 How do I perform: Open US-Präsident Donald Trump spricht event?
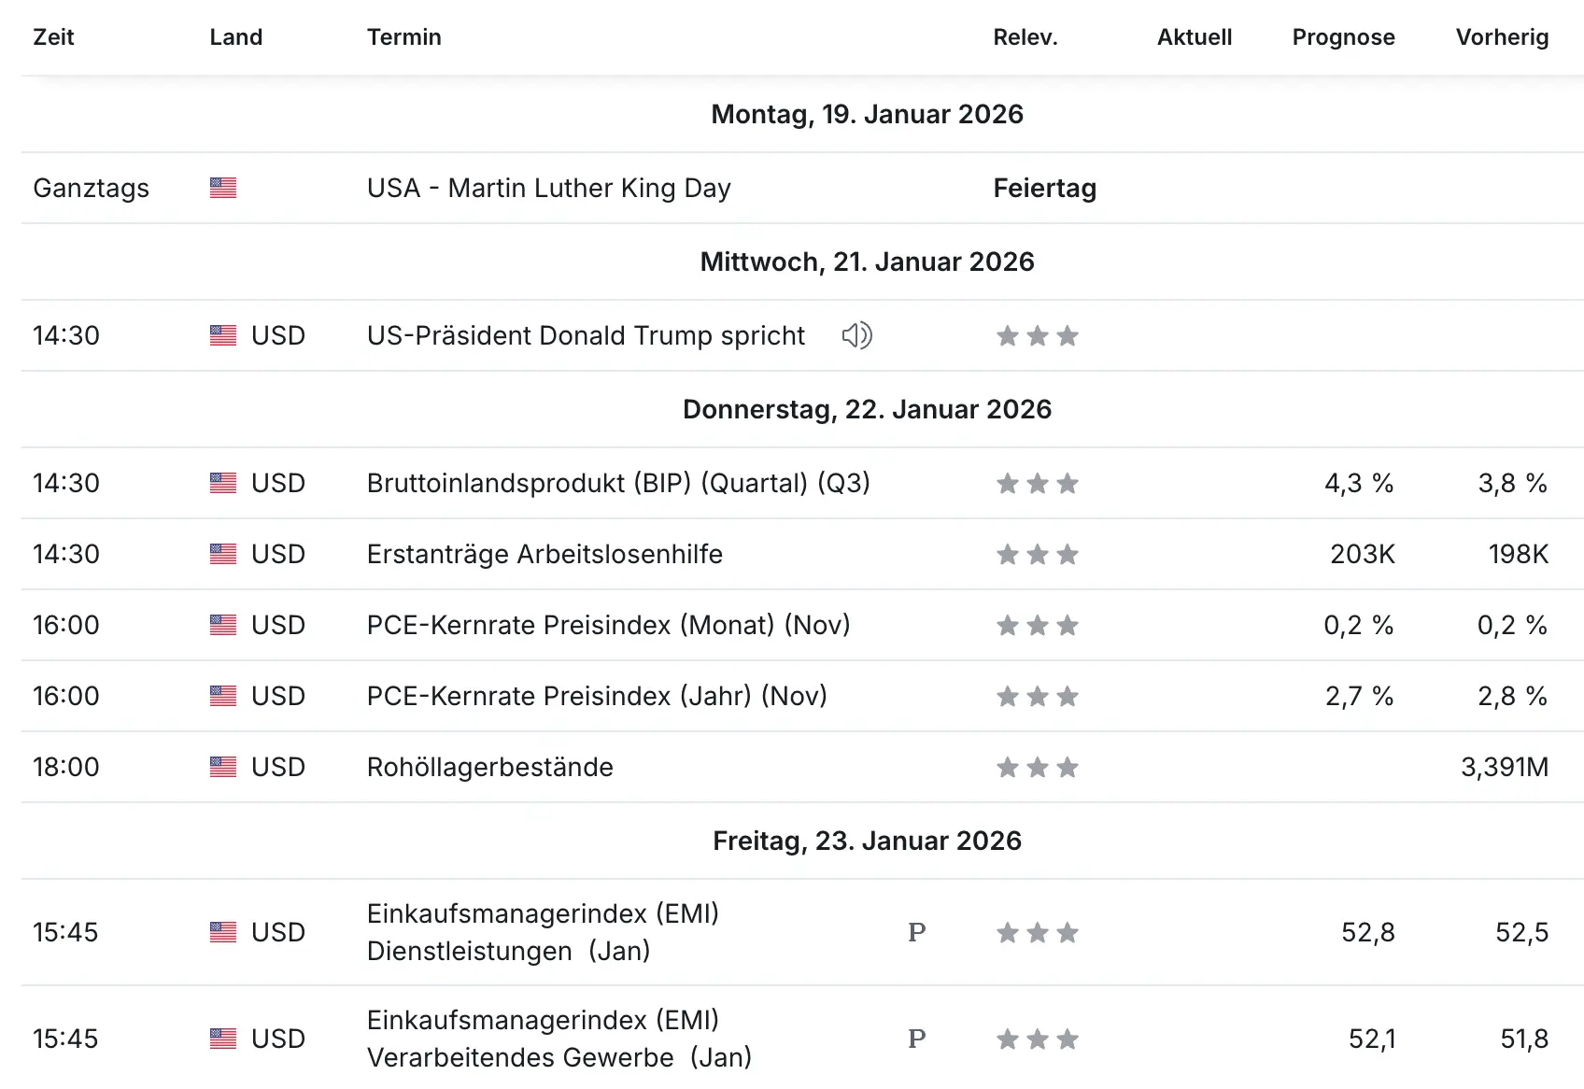tap(586, 335)
